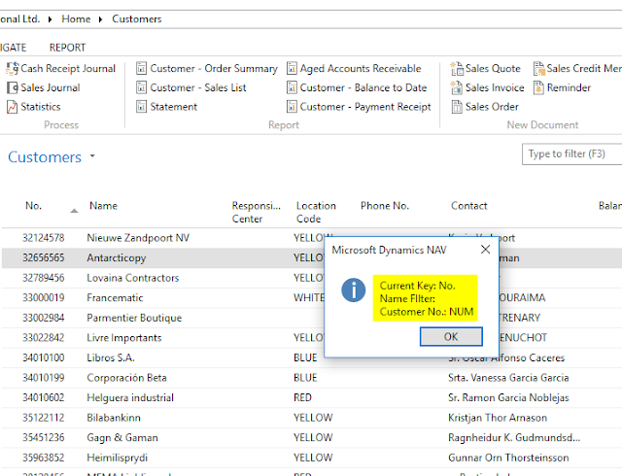Viewport: 622px width, 476px height.
Task: Select the Francematic customer row
Action: (312, 298)
